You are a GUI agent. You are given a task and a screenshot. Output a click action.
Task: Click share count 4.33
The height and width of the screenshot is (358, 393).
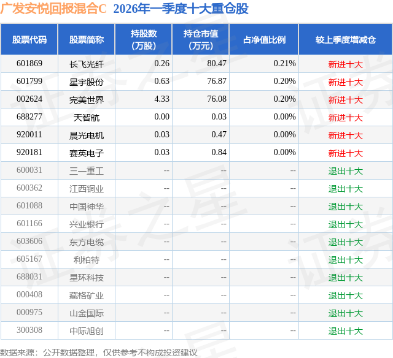[161, 99]
